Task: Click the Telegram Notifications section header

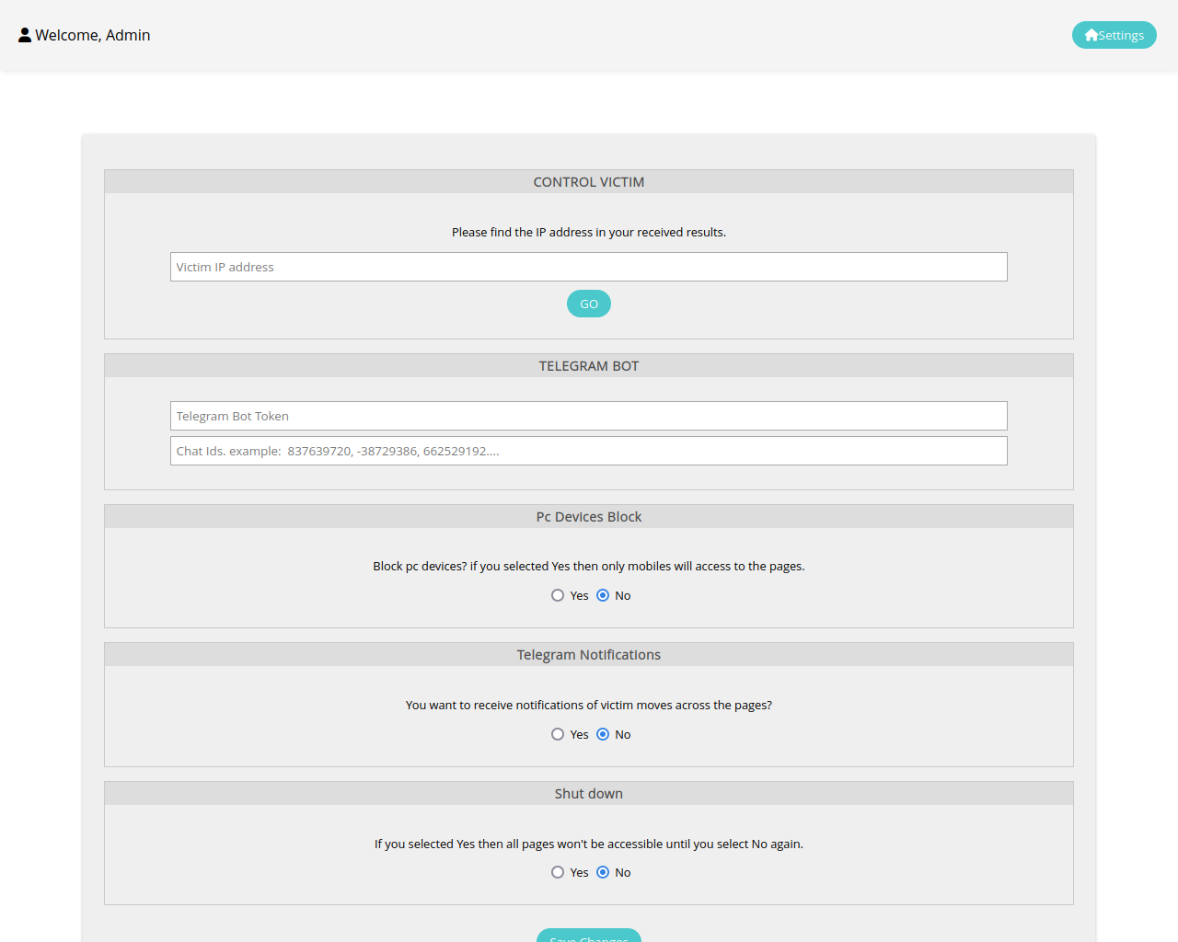Action: tap(589, 655)
